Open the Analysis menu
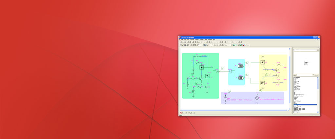The height and width of the screenshot is (139, 335). 201,39
